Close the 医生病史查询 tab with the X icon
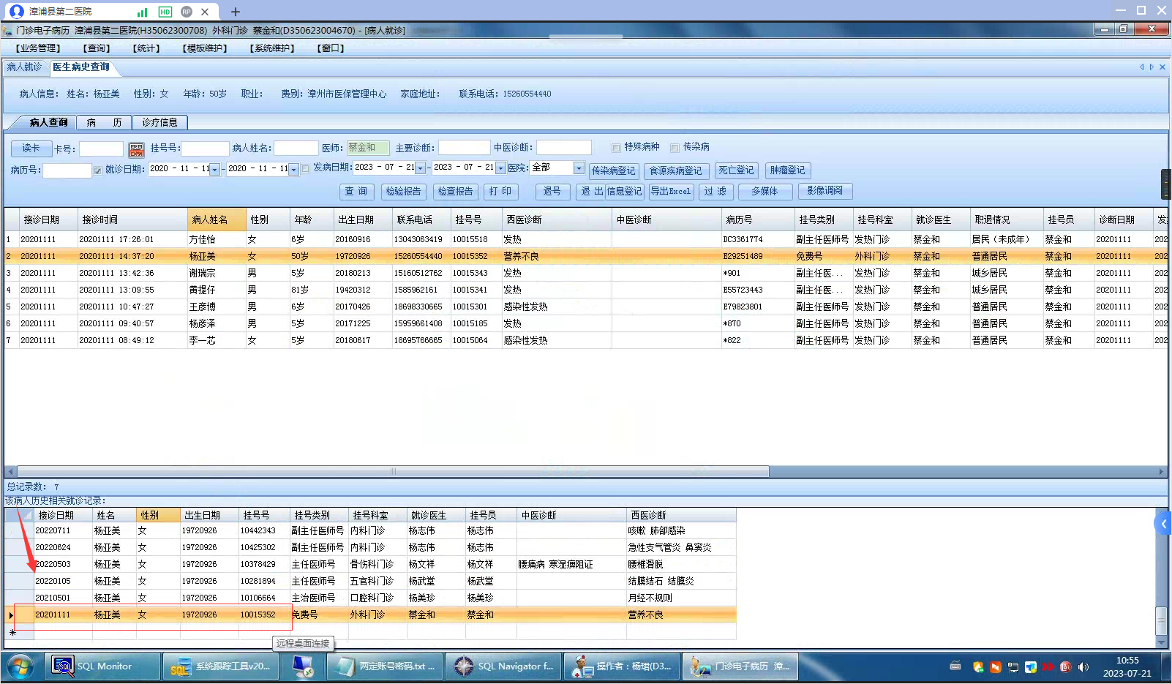This screenshot has height=684, width=1172. (1162, 67)
